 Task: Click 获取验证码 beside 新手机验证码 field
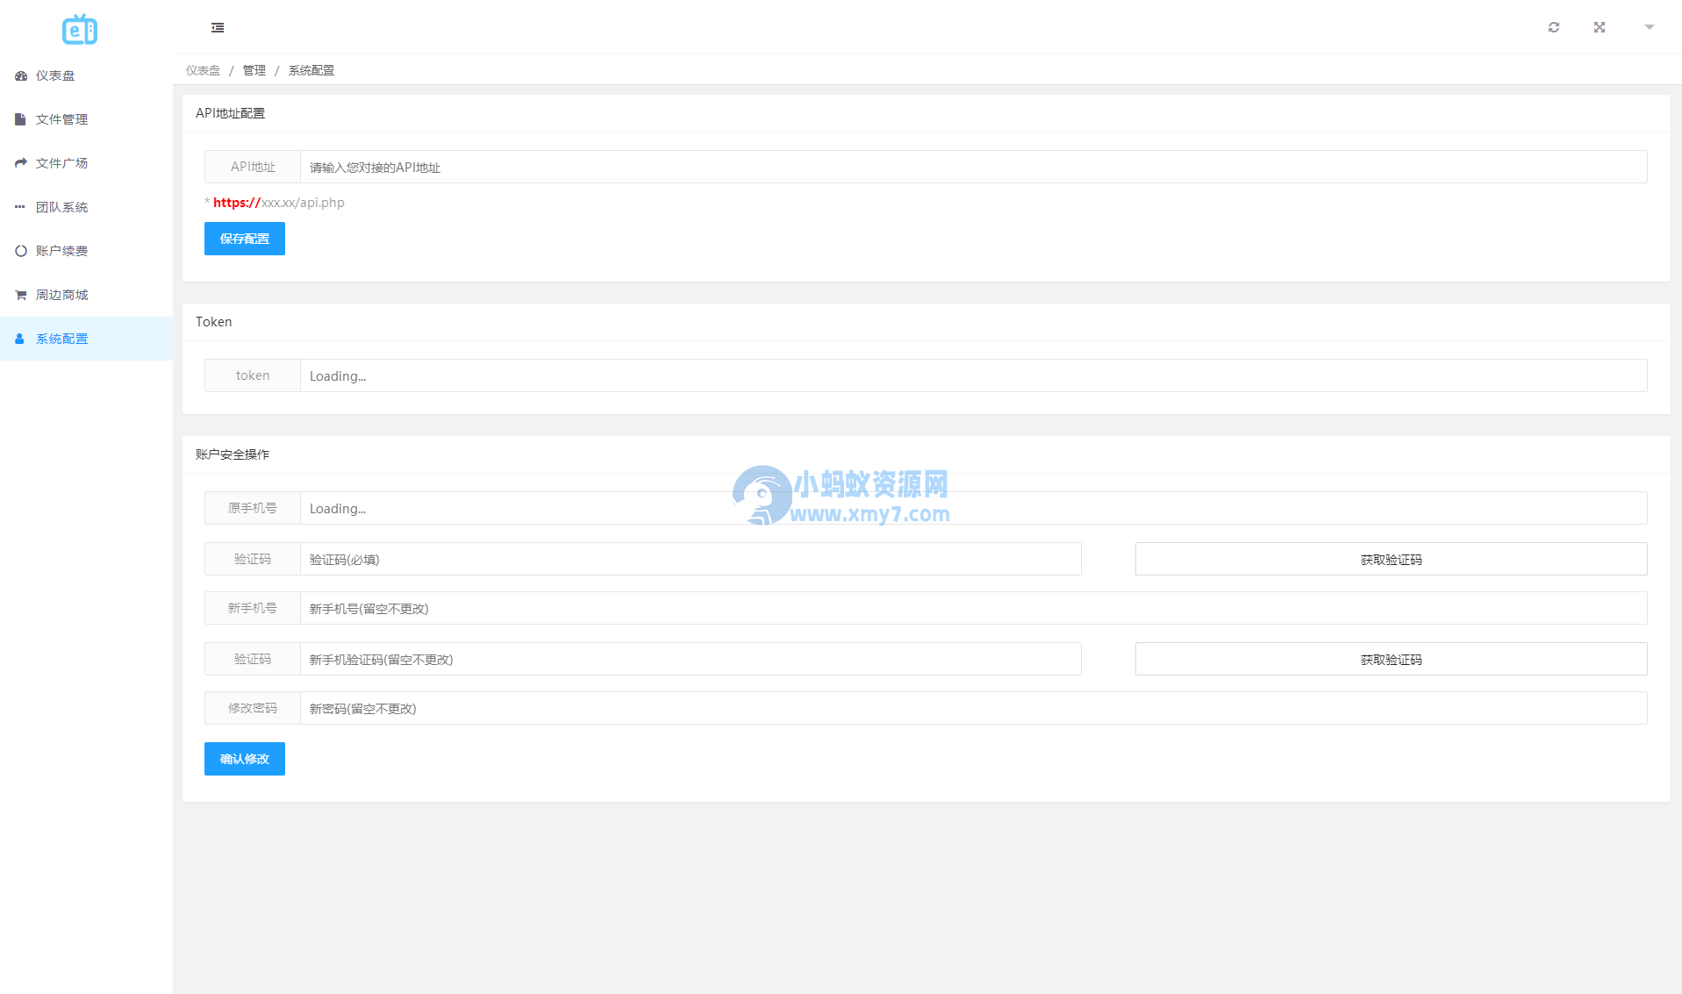1392,659
